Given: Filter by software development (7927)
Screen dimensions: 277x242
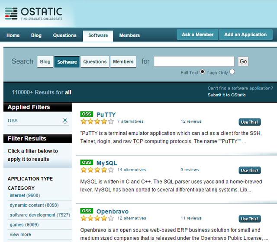Looking at the screenshot, I should 40,215.
